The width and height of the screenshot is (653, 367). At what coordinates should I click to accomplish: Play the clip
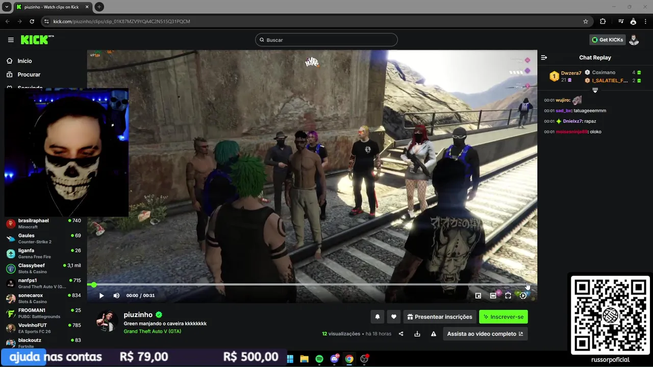pos(102,296)
